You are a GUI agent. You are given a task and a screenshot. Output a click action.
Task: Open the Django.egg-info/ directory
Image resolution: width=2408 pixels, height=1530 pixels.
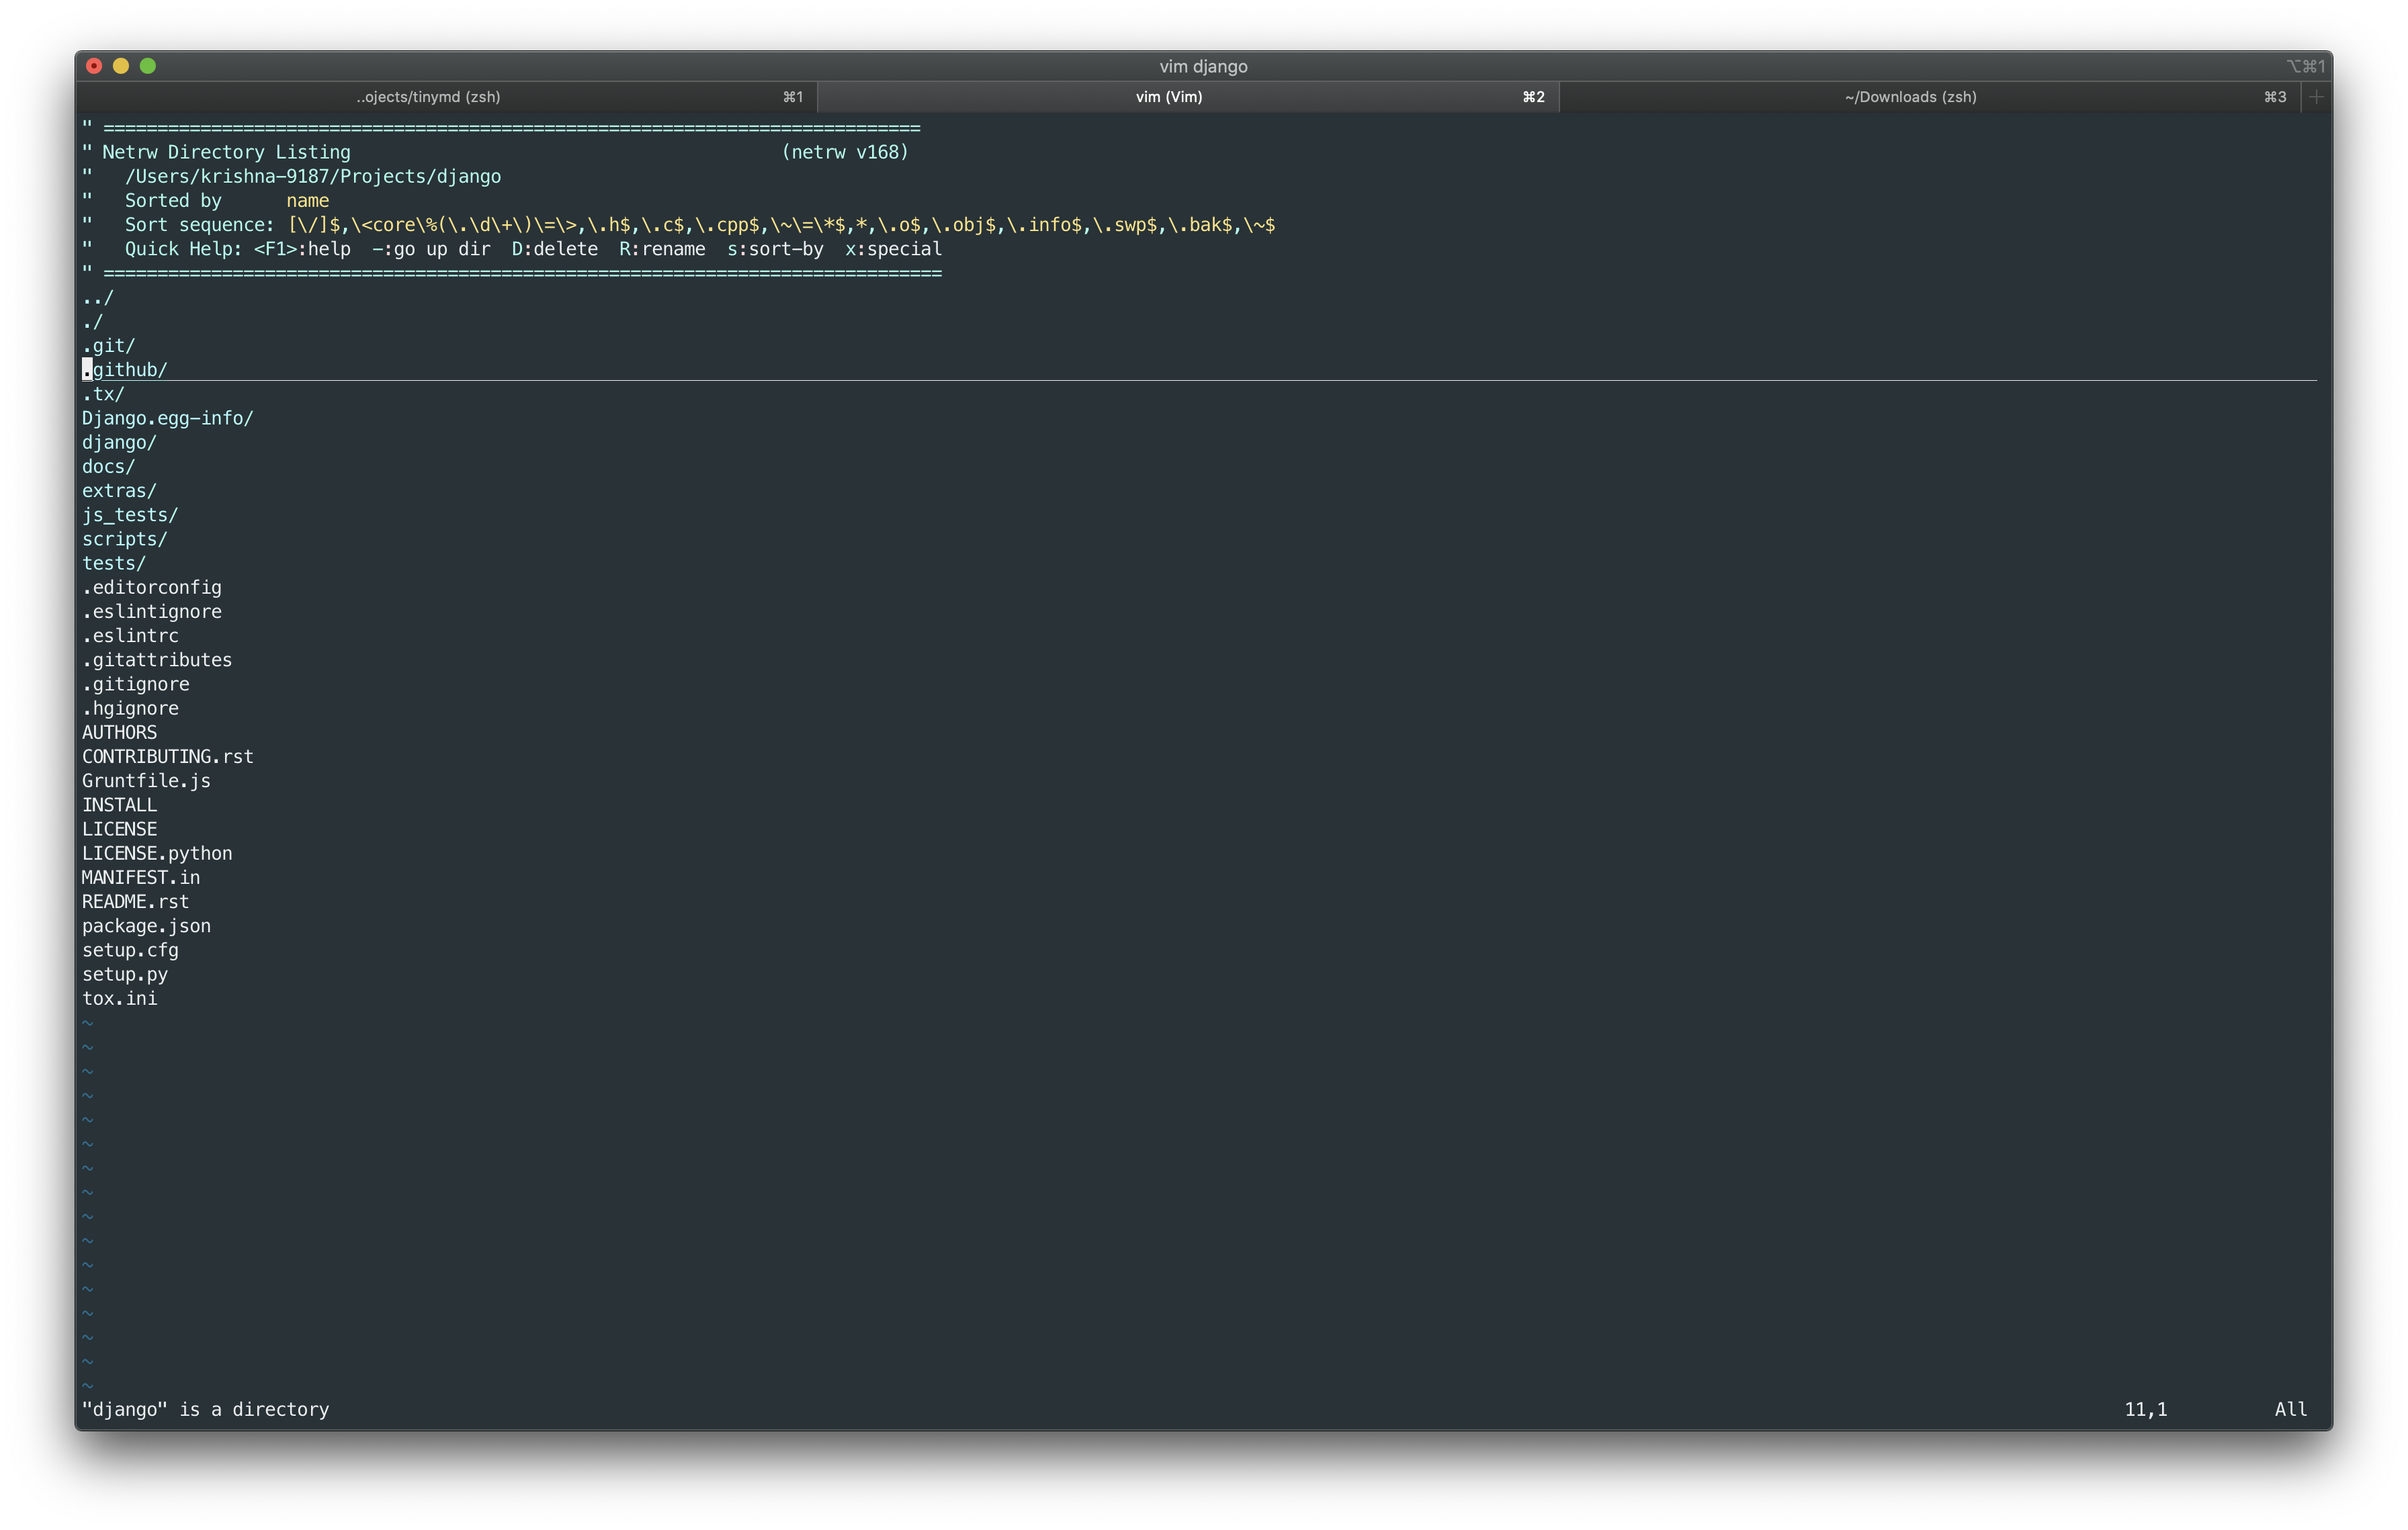pos(168,418)
